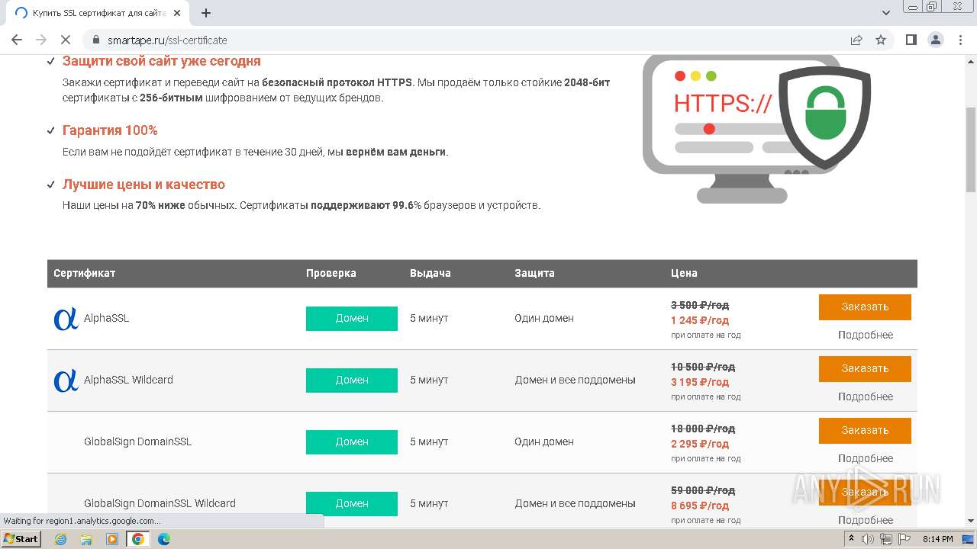Click the AlphaSSL logo icon

point(66,318)
